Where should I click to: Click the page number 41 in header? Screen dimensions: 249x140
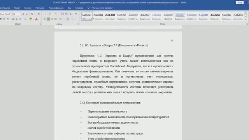click(172, 40)
